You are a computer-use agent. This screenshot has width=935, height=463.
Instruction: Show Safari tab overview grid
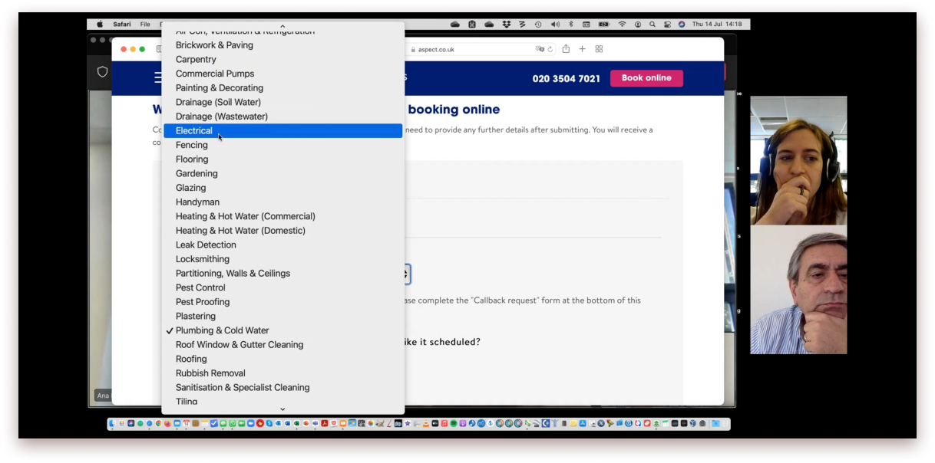point(599,49)
